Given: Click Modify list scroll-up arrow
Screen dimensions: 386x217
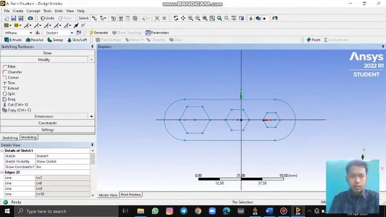Looking at the screenshot, I should [91, 60].
